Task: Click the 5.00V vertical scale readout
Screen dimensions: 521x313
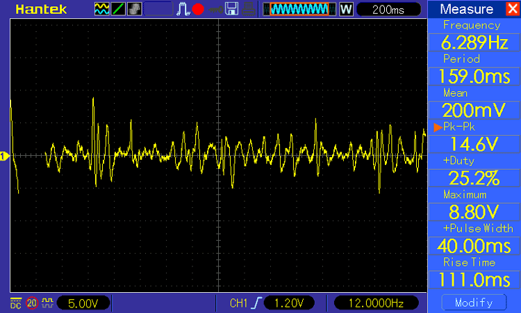Action: [83, 303]
